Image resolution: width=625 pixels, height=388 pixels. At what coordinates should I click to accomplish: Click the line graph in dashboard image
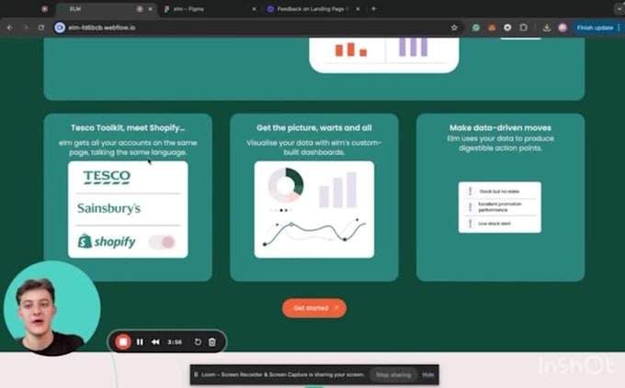click(x=314, y=232)
